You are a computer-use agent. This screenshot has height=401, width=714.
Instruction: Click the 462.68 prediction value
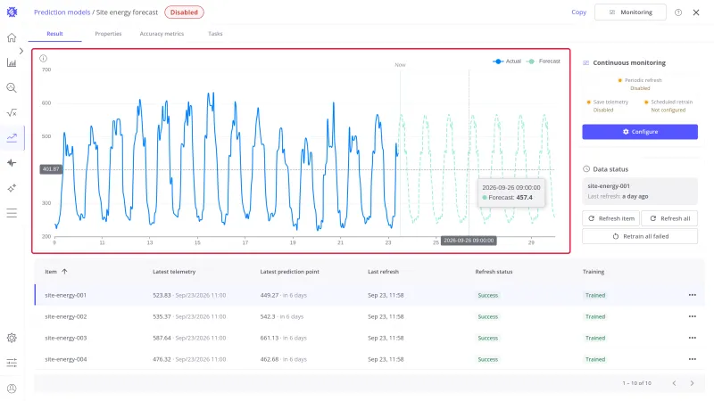(x=270, y=359)
